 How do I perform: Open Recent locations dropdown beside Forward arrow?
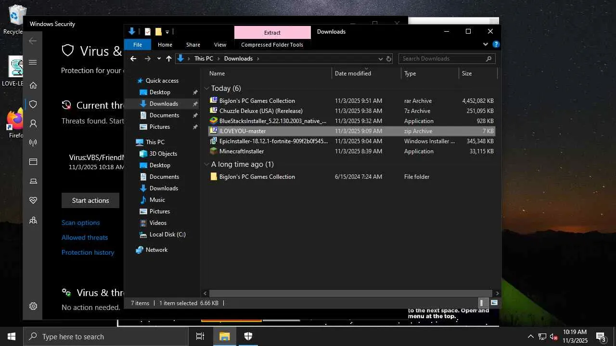[x=159, y=59]
